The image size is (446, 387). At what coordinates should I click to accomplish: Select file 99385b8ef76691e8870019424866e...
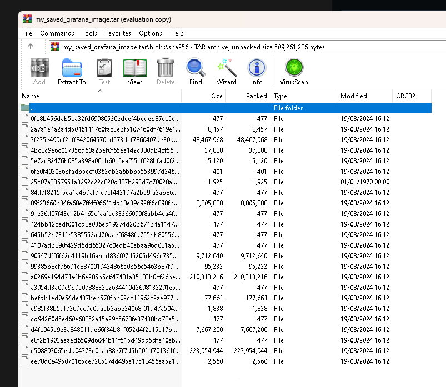tap(104, 267)
